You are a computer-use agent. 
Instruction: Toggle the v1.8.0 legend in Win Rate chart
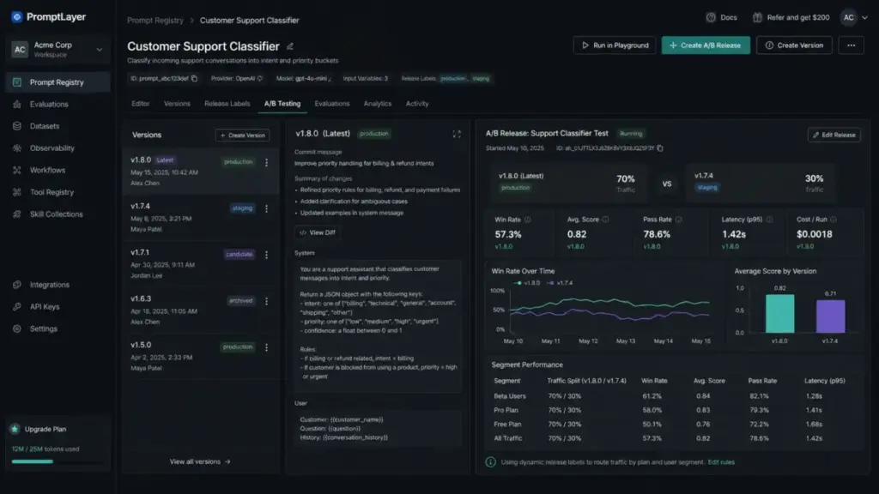pyautogui.click(x=527, y=283)
